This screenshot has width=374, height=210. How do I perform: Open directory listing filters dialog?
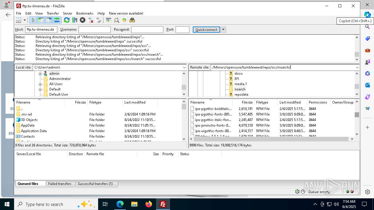[x=108, y=20]
